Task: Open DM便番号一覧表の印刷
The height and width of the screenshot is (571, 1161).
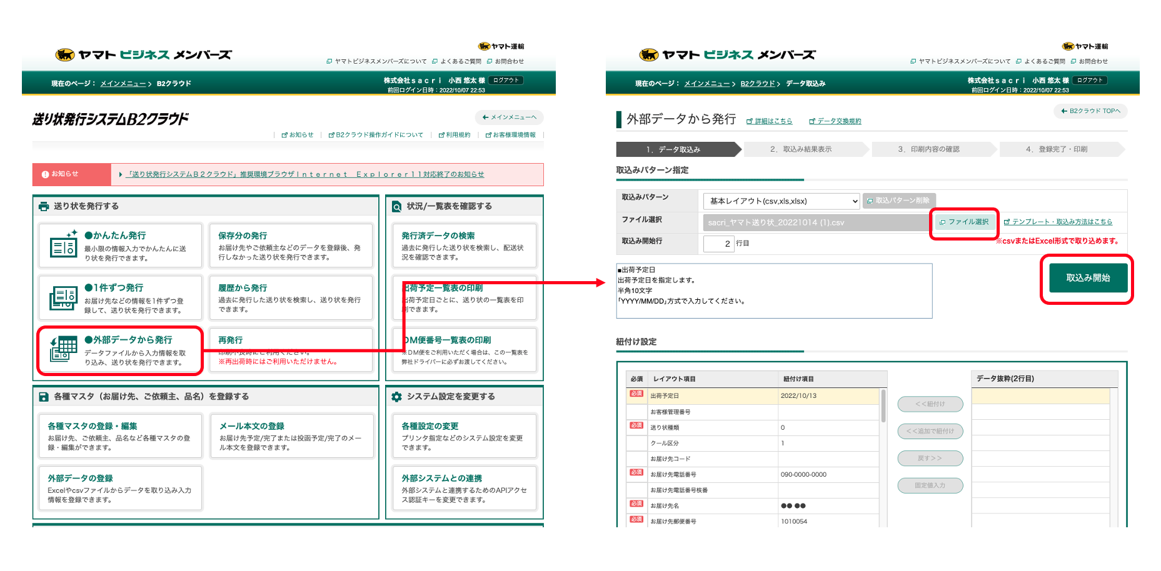Action: coord(465,350)
